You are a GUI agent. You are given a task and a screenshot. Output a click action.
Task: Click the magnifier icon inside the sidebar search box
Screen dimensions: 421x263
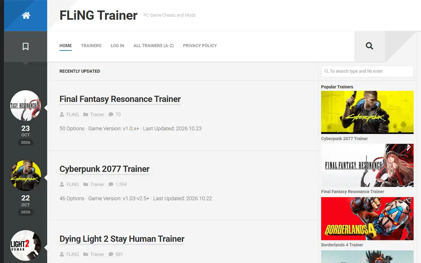tap(326, 71)
